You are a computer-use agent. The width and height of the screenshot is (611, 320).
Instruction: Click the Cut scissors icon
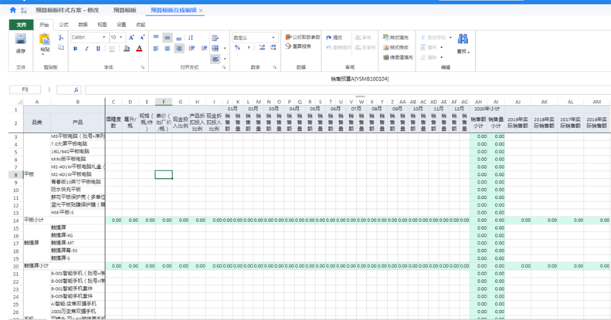click(x=61, y=37)
